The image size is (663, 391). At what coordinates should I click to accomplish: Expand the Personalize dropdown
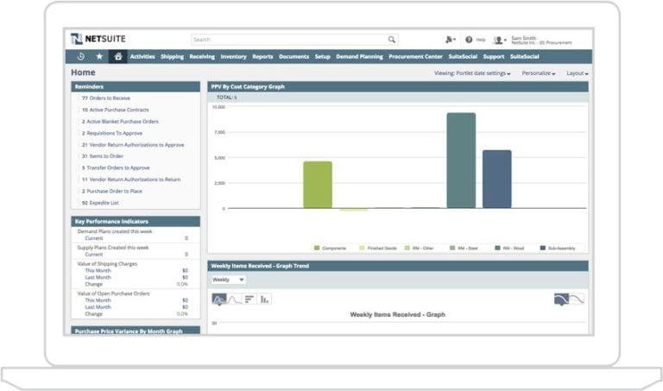539,73
